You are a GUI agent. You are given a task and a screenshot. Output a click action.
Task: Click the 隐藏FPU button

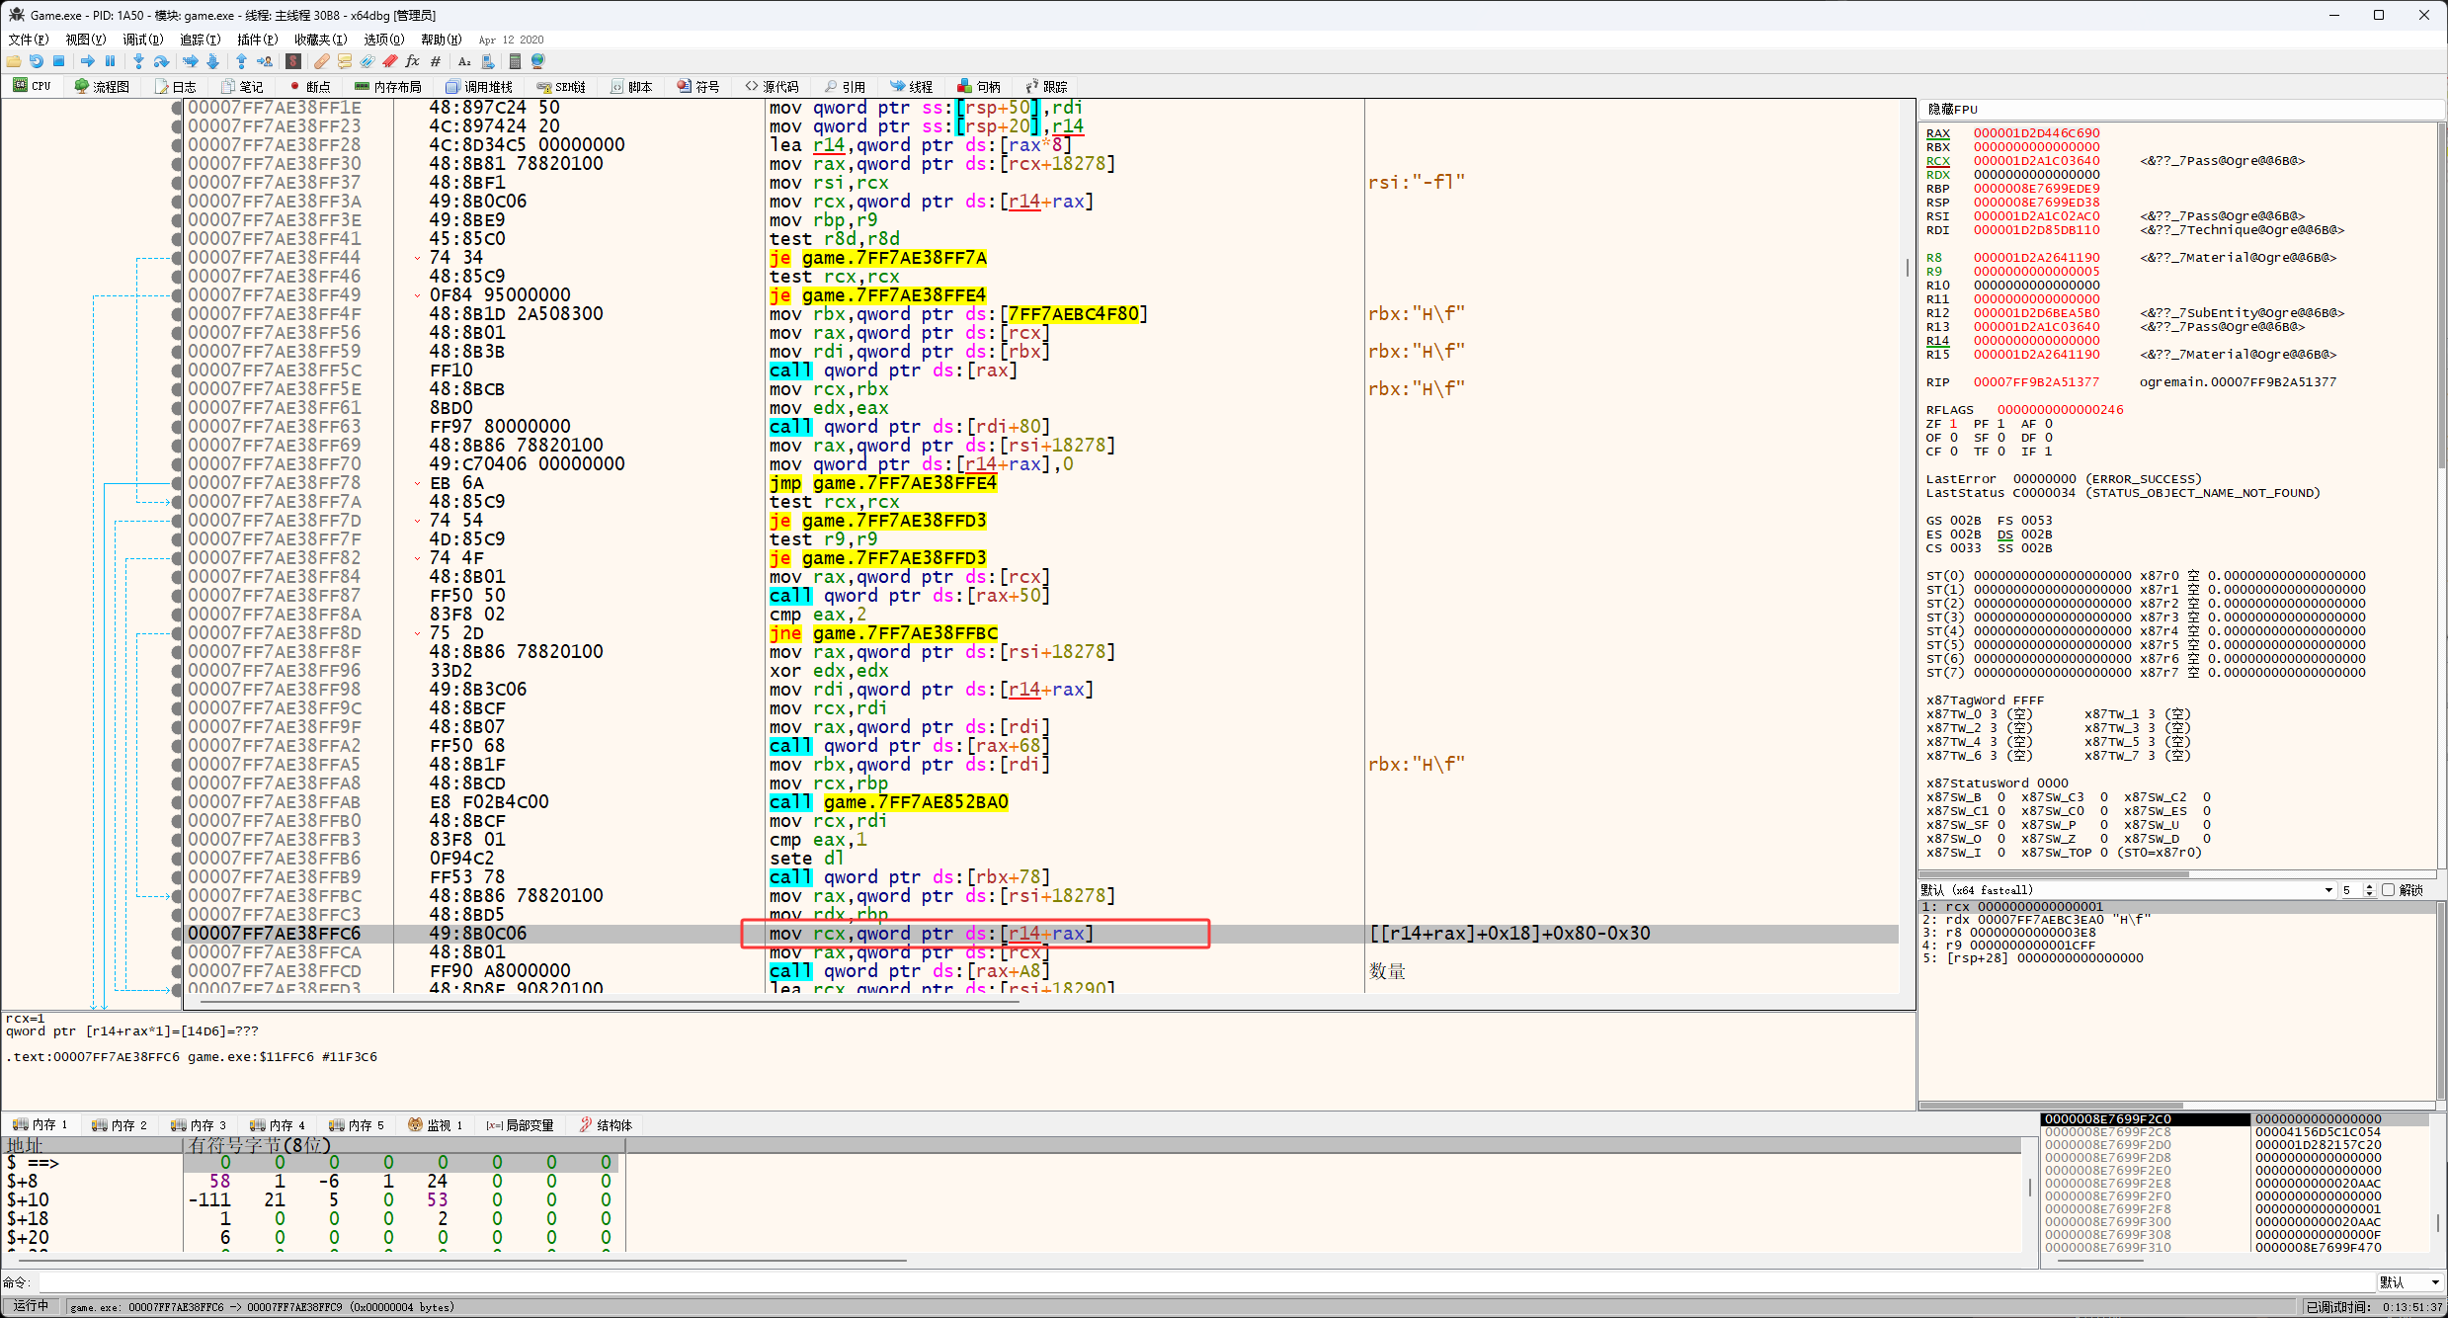(1952, 109)
